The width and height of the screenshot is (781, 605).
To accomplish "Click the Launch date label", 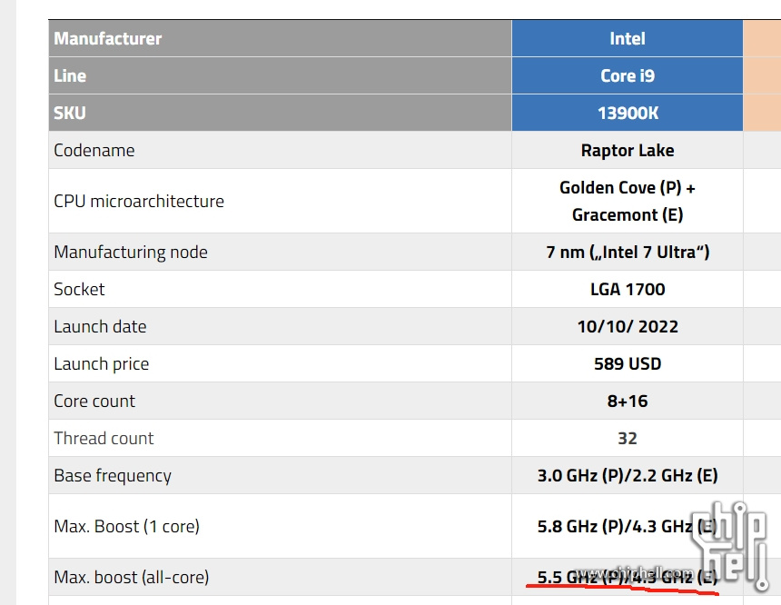I will pyautogui.click(x=100, y=327).
